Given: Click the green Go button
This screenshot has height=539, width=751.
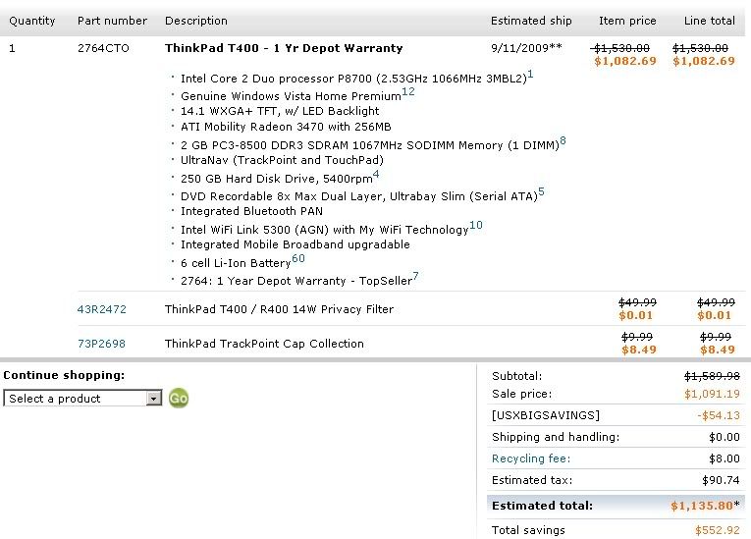Looking at the screenshot, I should tap(178, 399).
